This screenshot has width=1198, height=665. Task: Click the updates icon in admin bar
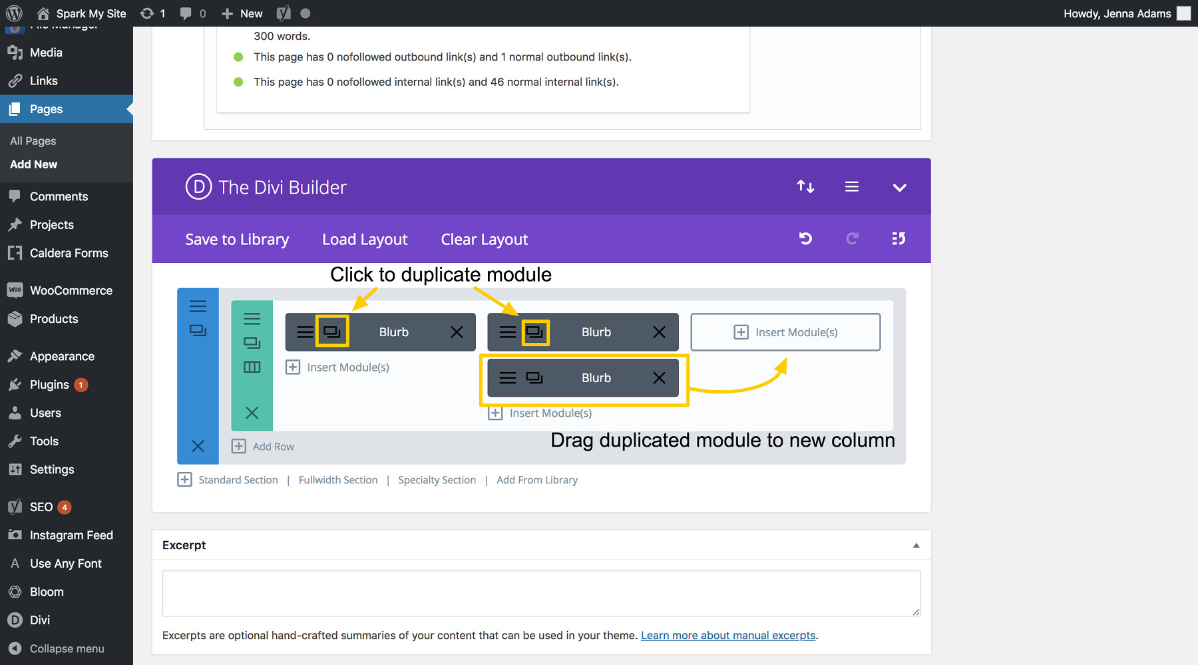click(x=152, y=13)
